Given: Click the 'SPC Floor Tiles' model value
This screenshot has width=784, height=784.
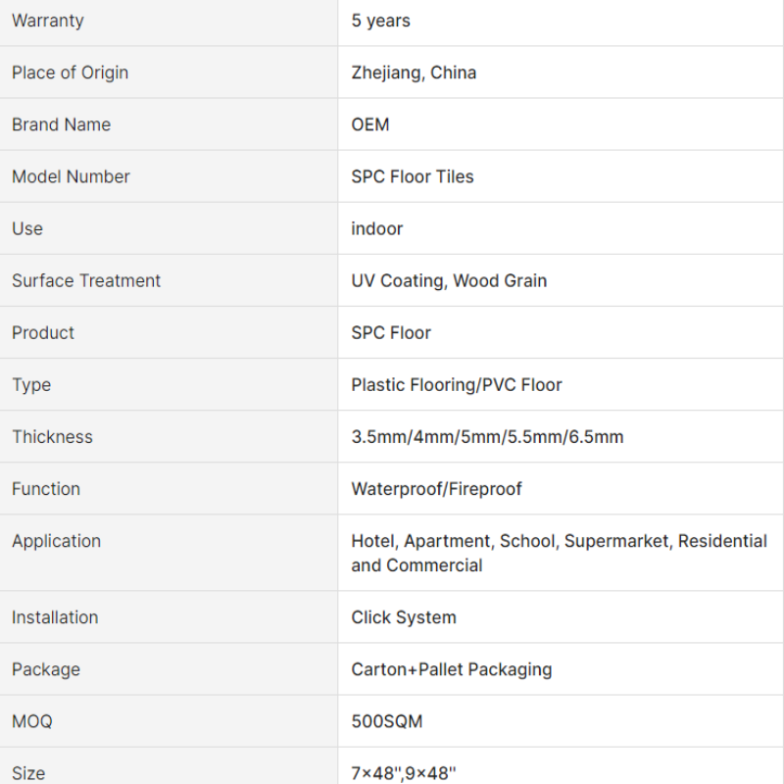Looking at the screenshot, I should (x=412, y=176).
